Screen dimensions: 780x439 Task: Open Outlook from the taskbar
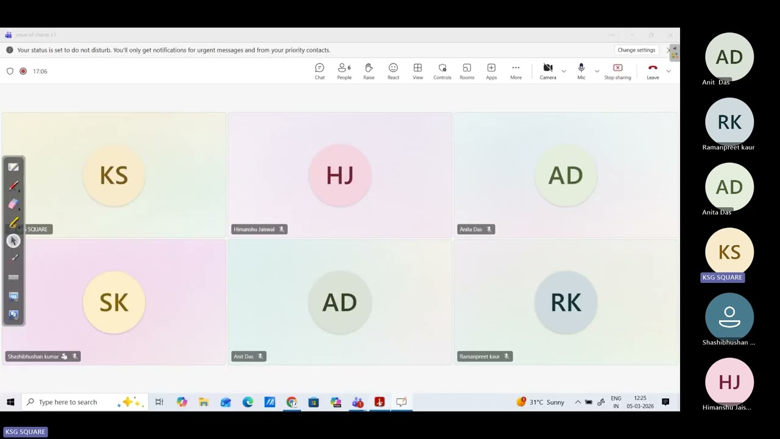tap(225, 402)
